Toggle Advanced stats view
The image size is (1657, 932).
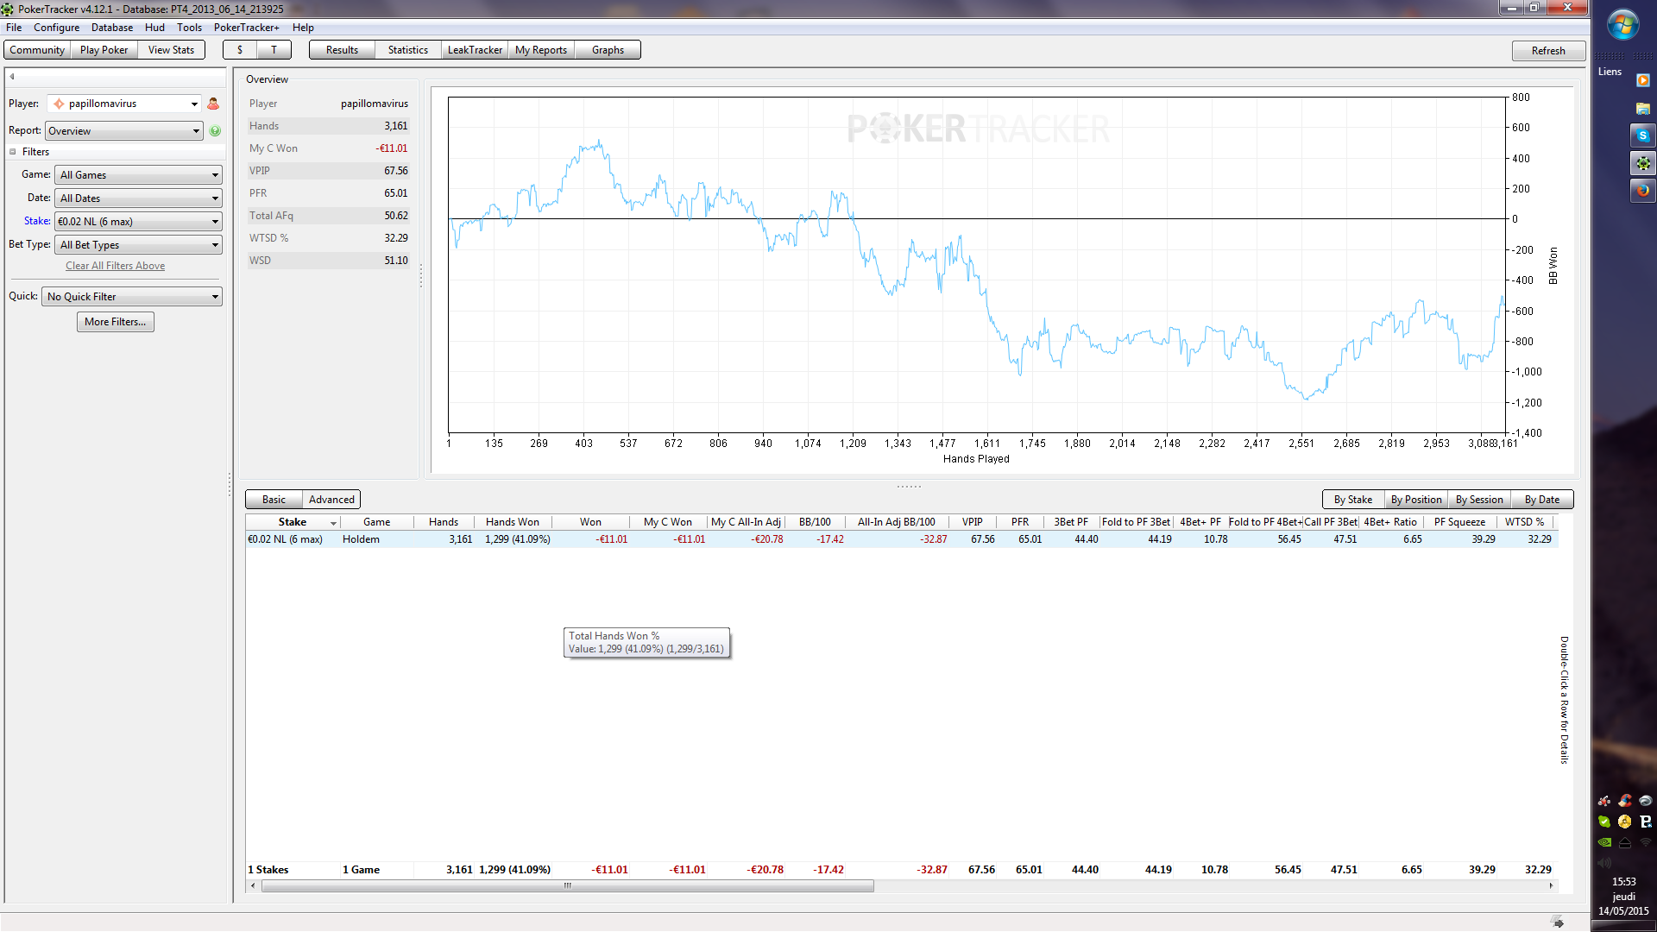(x=331, y=500)
